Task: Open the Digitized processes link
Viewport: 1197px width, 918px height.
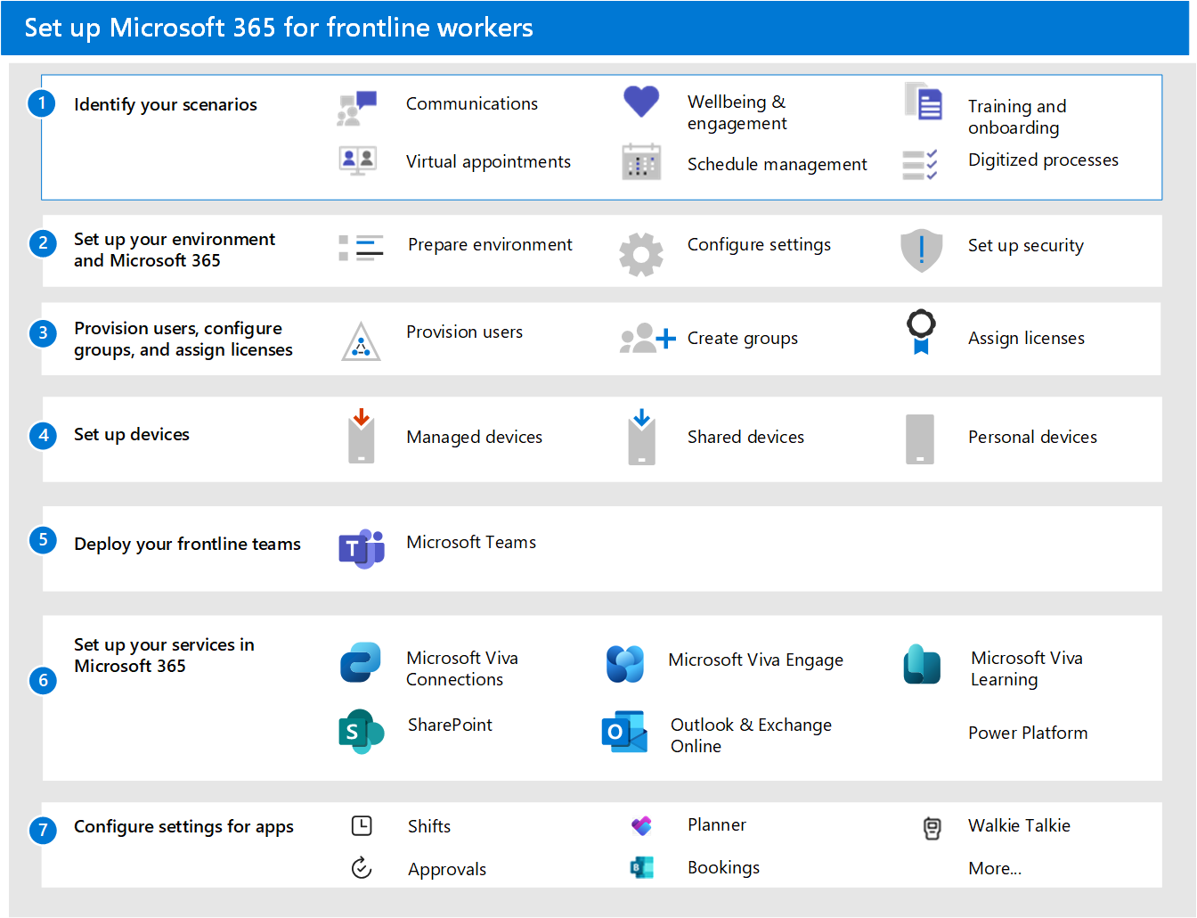Action: pos(1043,160)
